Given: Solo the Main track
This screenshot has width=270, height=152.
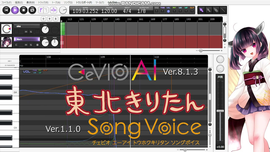Looking at the screenshot, I should click(31, 45).
